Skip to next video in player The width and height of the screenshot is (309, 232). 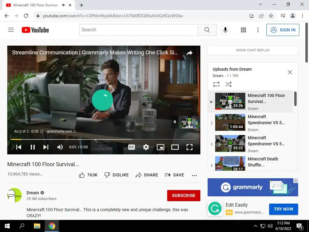coord(46,147)
